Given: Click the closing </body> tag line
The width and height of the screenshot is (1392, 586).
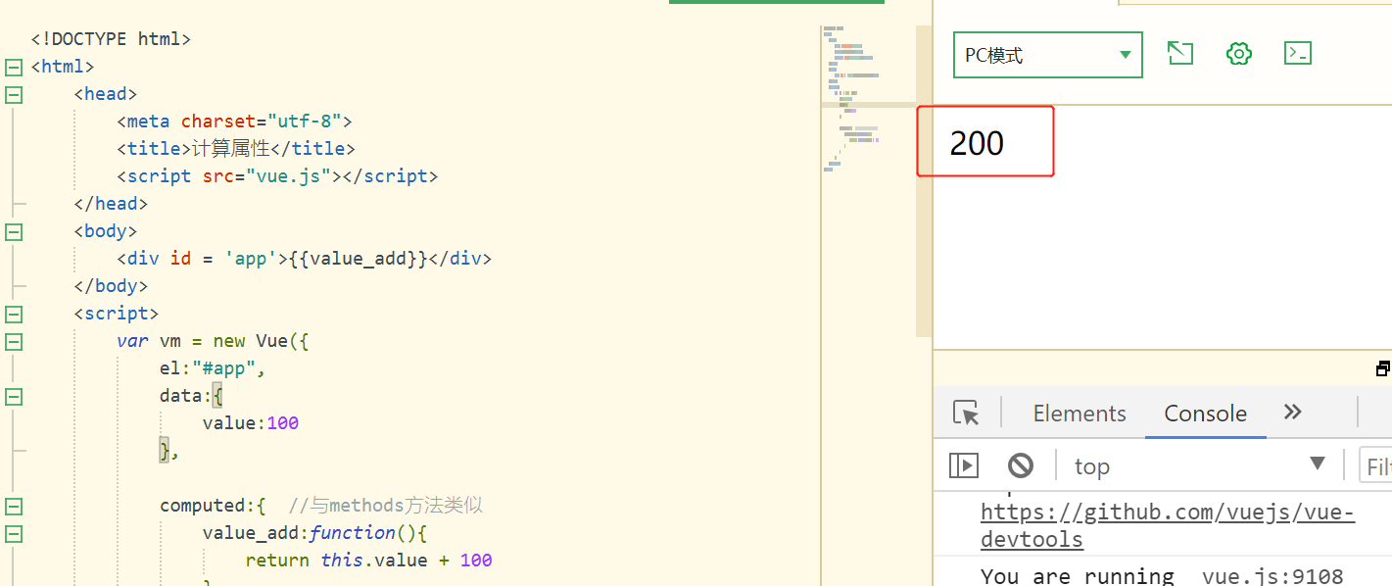Looking at the screenshot, I should (x=111, y=286).
